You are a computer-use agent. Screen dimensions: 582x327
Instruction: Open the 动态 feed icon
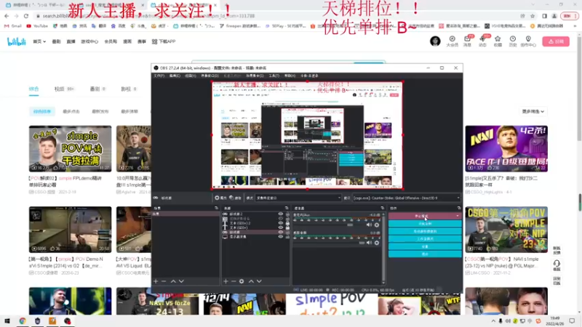483,41
